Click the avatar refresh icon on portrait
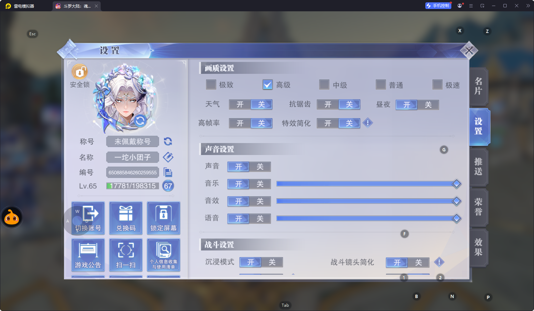This screenshot has width=534, height=311. coord(140,120)
